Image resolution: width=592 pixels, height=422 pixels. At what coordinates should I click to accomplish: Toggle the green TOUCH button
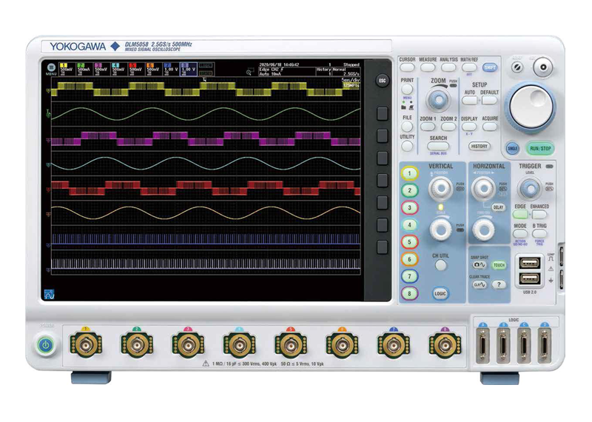click(499, 265)
